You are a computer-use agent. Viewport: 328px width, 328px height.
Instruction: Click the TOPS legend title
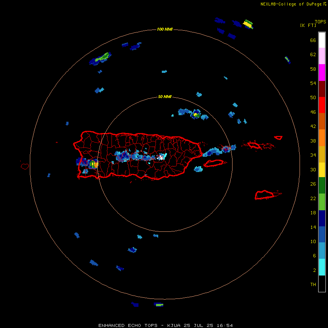click(320, 22)
